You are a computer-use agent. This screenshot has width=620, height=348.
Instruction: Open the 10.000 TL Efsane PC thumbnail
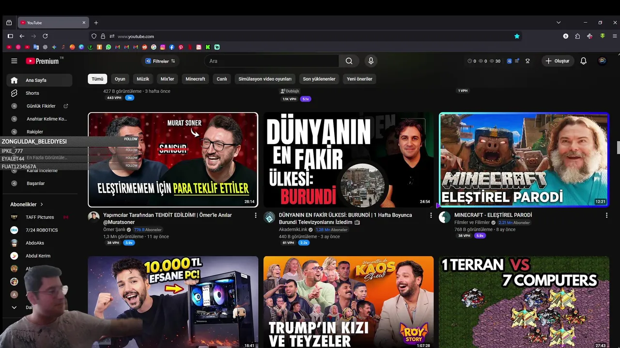point(173,302)
